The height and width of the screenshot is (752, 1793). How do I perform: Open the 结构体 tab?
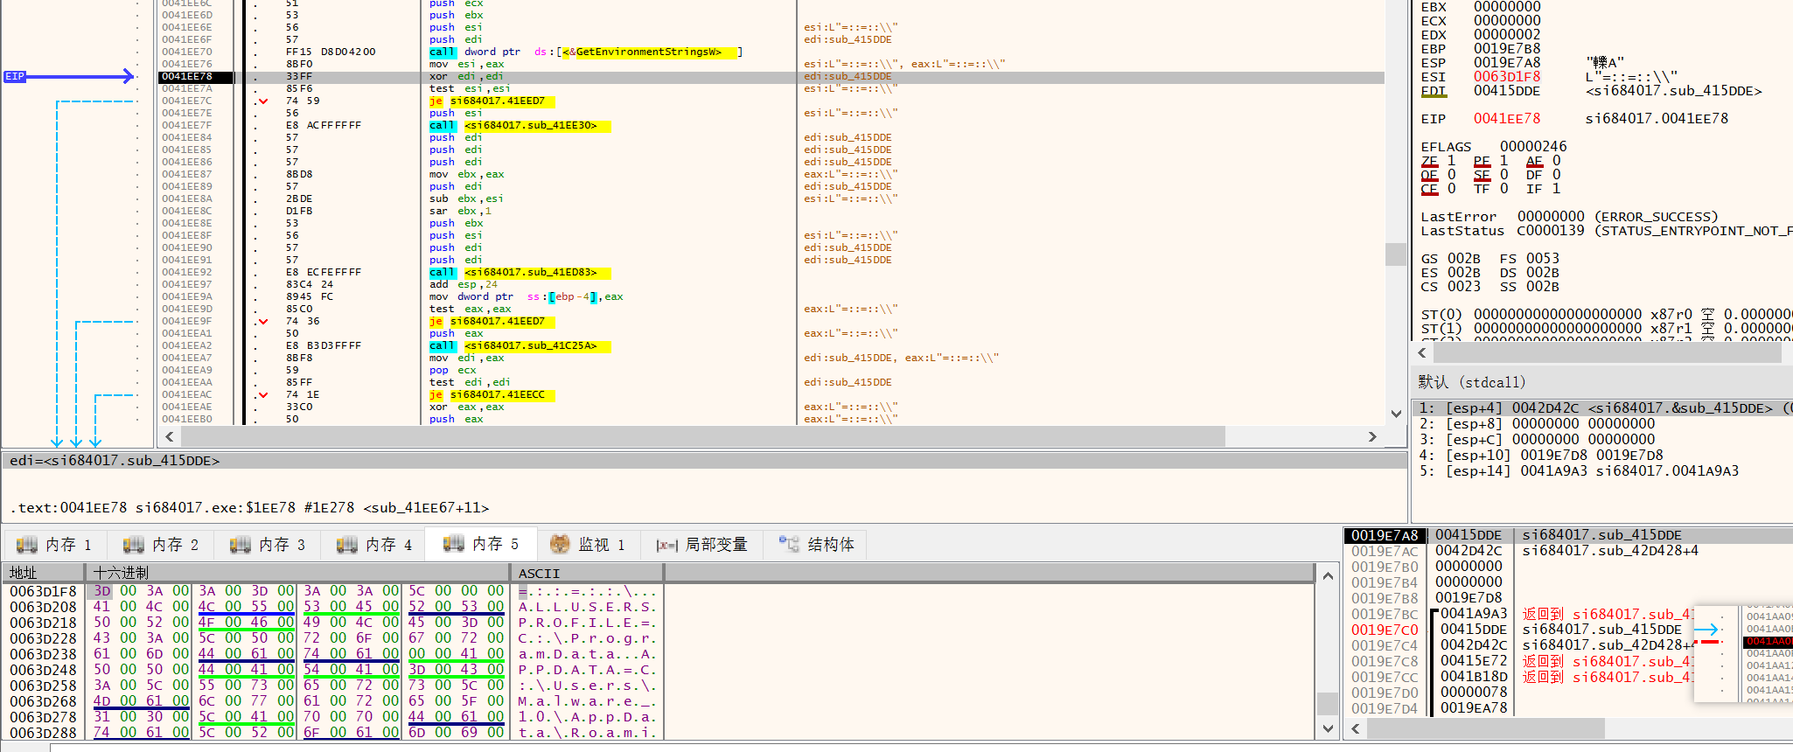(815, 545)
